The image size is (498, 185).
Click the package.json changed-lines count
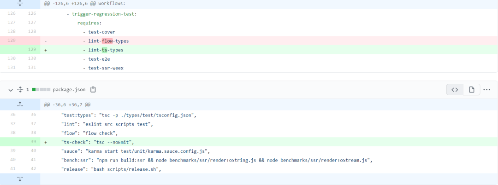coord(28,90)
